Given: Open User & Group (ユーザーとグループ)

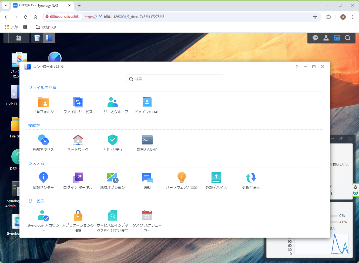Looking at the screenshot, I should tap(112, 105).
